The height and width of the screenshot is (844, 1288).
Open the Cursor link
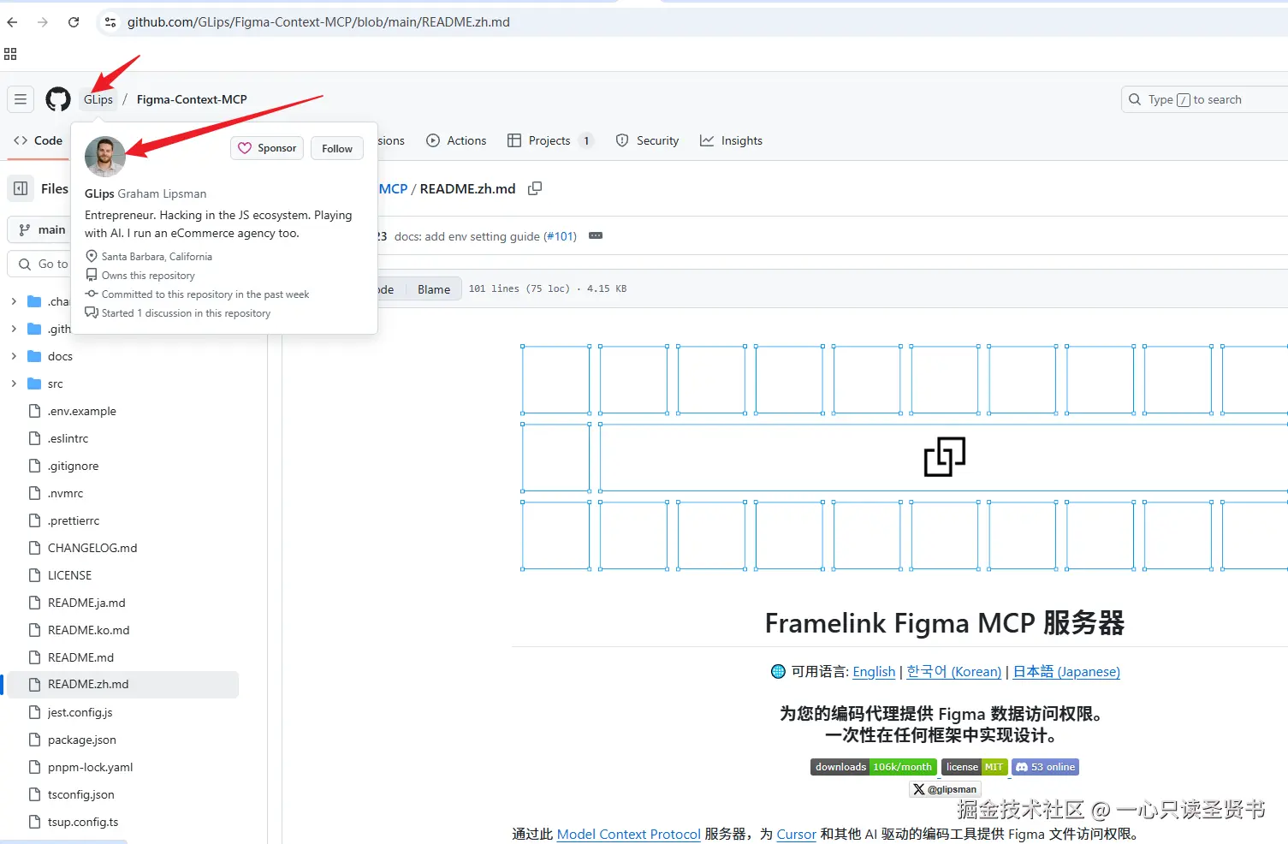pos(796,834)
